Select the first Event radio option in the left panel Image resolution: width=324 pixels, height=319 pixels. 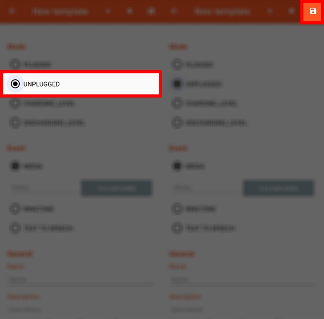pyautogui.click(x=26, y=166)
